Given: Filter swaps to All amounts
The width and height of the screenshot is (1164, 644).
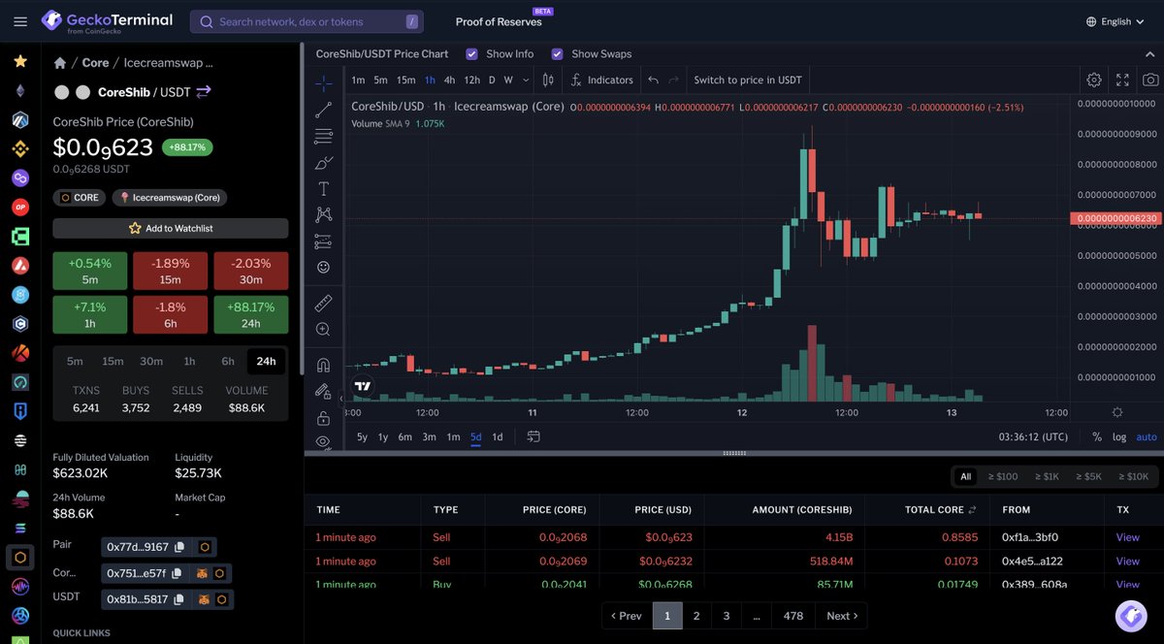Looking at the screenshot, I should pos(965,476).
